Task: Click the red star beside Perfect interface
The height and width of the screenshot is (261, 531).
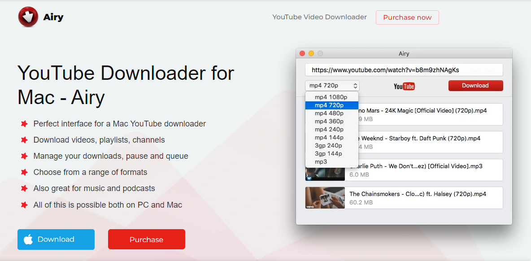Action: click(x=24, y=124)
